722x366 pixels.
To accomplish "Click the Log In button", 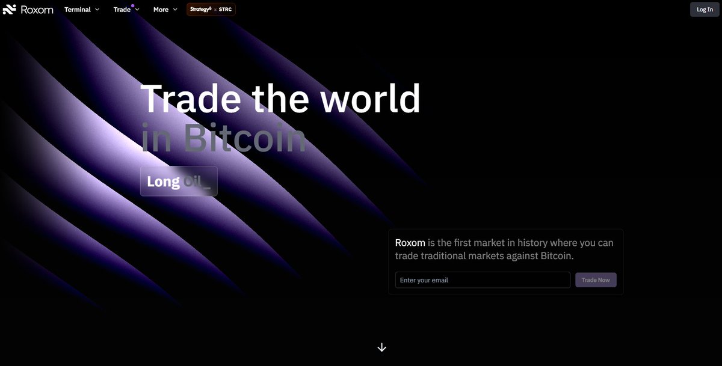I will click(705, 10).
